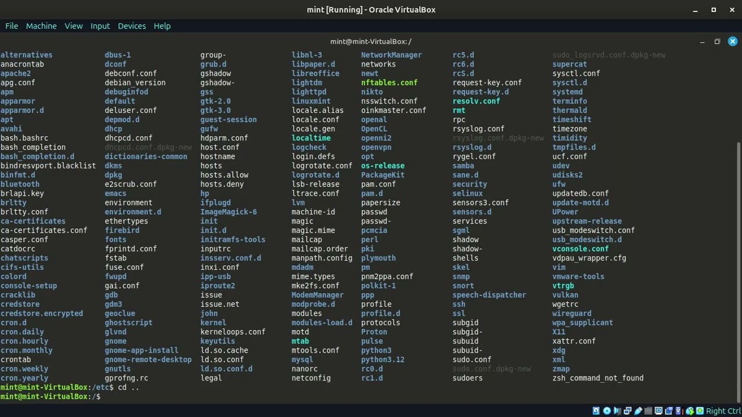Click the recording status icon
The image size is (742, 417).
(x=669, y=411)
